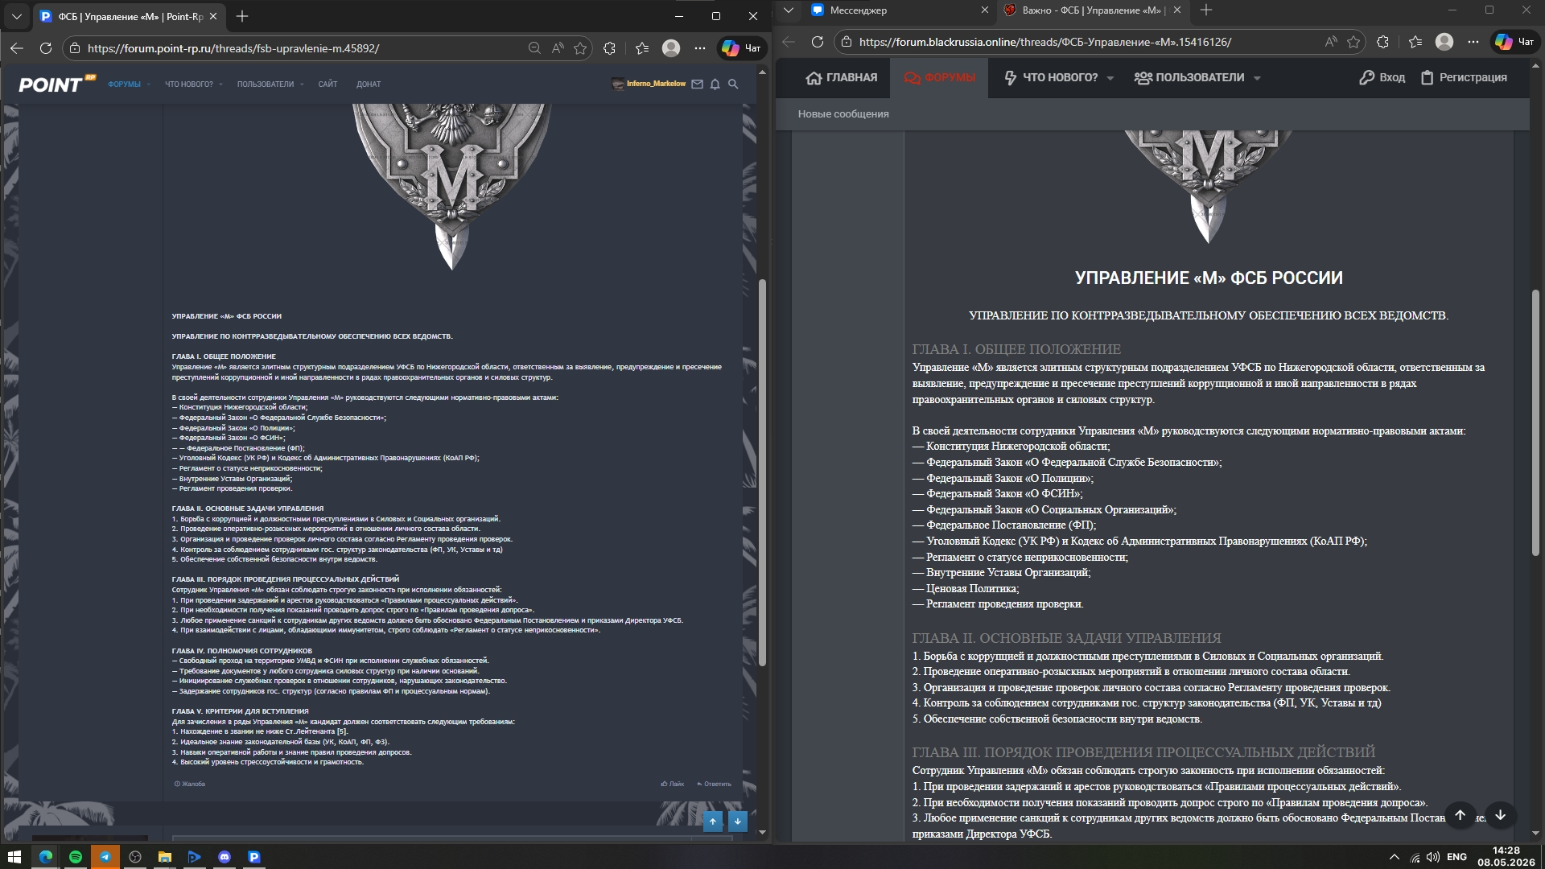Jump to page bottom with blue down arrow
The width and height of the screenshot is (1545, 869).
738,822
